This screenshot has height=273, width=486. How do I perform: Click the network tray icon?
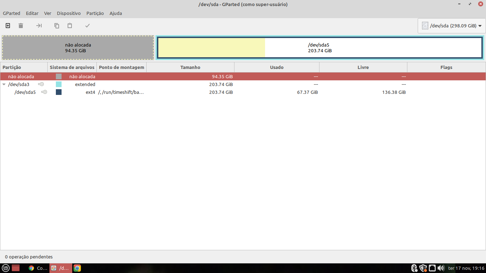(x=432, y=268)
